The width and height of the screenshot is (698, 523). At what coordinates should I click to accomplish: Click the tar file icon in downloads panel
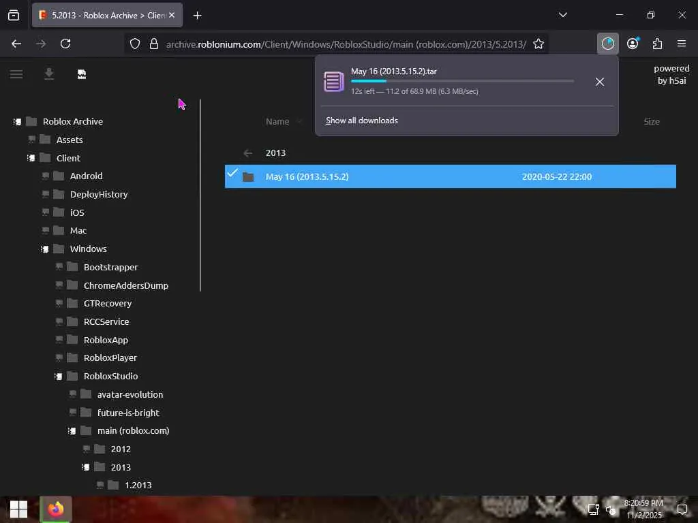tap(334, 82)
